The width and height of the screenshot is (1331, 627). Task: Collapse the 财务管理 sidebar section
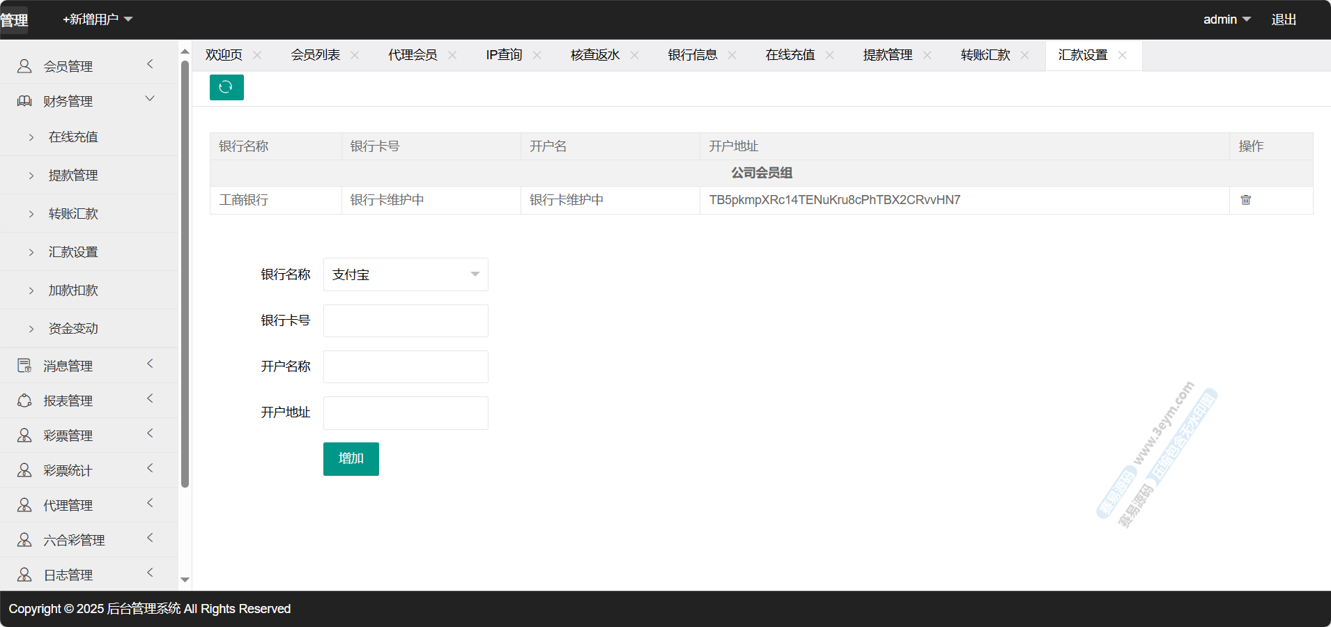[x=149, y=100]
